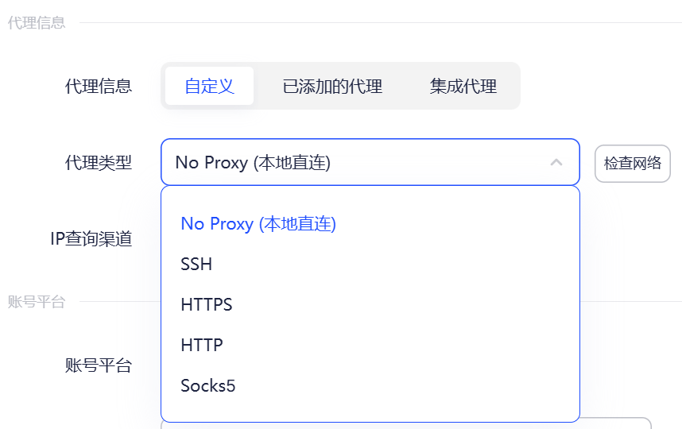Viewport: 682px width, 429px height.
Task: Click the 代理类型 field label
Action: coord(99,163)
